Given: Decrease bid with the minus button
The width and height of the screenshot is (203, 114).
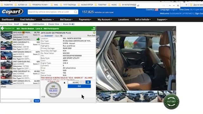Looking at the screenshot, I should (82, 82).
